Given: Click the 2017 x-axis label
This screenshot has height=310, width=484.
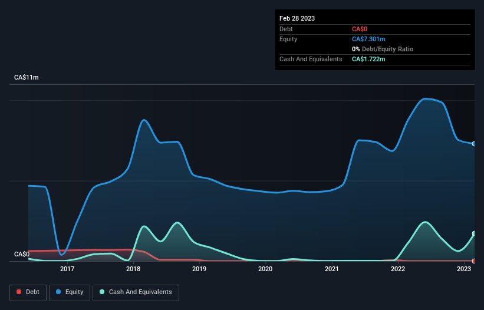Looking at the screenshot, I should pyautogui.click(x=67, y=269).
